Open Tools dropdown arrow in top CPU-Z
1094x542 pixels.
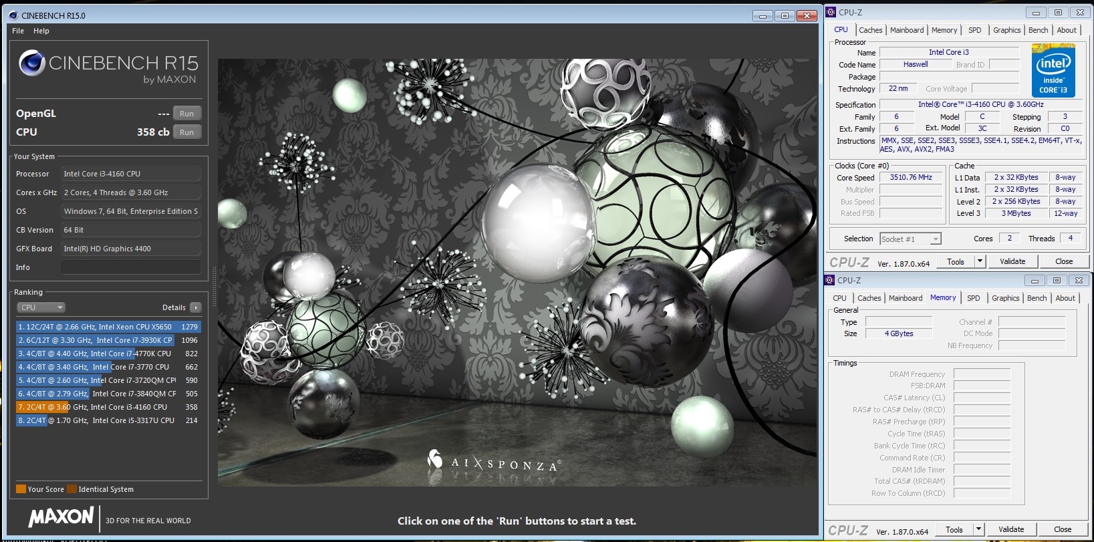tap(980, 261)
